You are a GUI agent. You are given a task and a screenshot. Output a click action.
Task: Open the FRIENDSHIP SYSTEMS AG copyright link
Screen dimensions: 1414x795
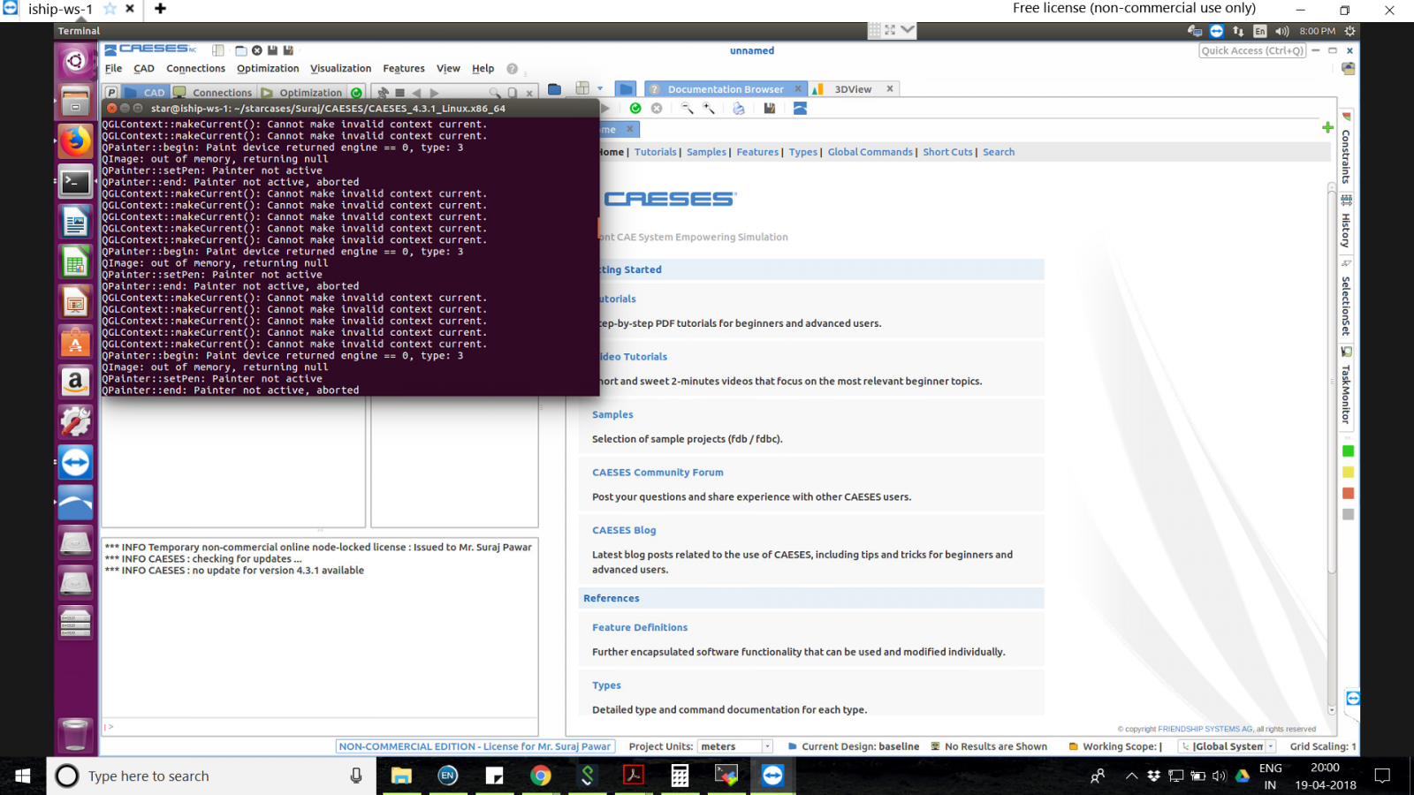click(1205, 729)
